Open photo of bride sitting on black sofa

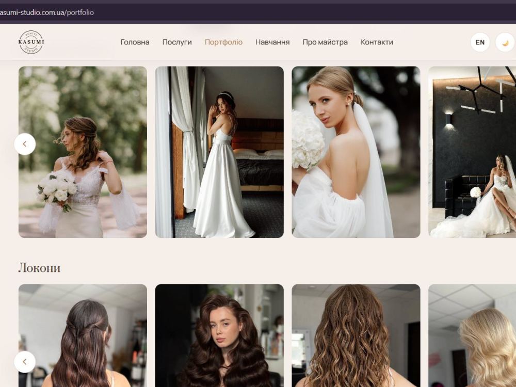coord(472,152)
